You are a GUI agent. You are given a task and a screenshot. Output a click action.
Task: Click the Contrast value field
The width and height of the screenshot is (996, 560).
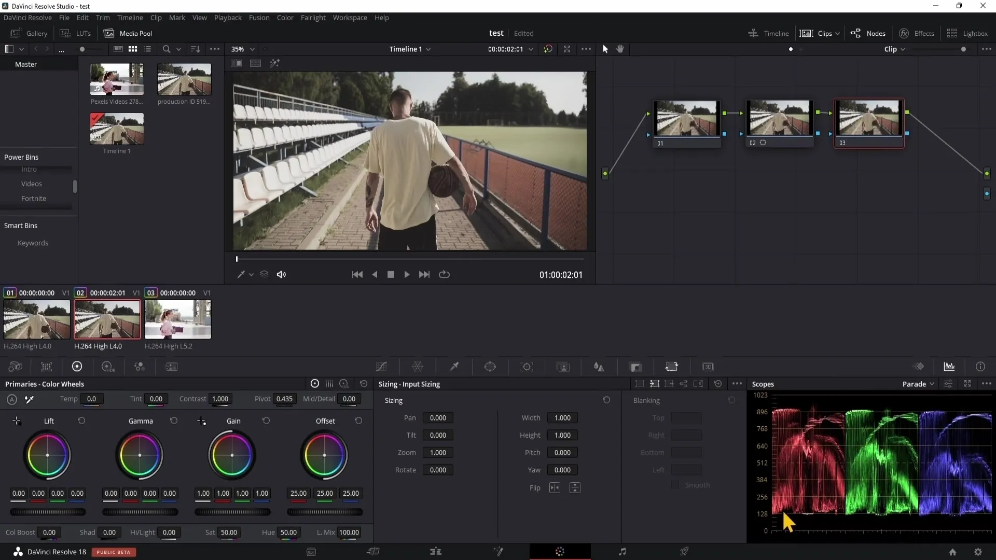[220, 399]
